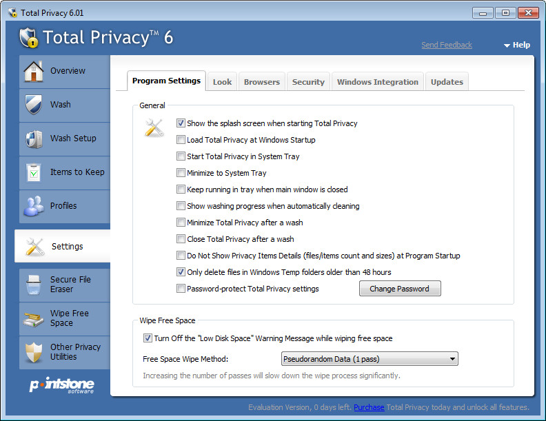Click the Send Feedback link
Viewport: 546px width, 421px height.
click(447, 45)
